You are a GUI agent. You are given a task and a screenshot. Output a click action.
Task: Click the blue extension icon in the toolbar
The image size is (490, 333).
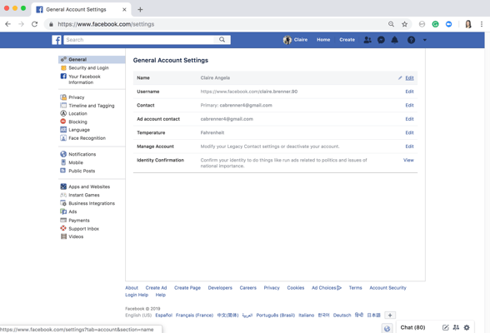coord(448,24)
